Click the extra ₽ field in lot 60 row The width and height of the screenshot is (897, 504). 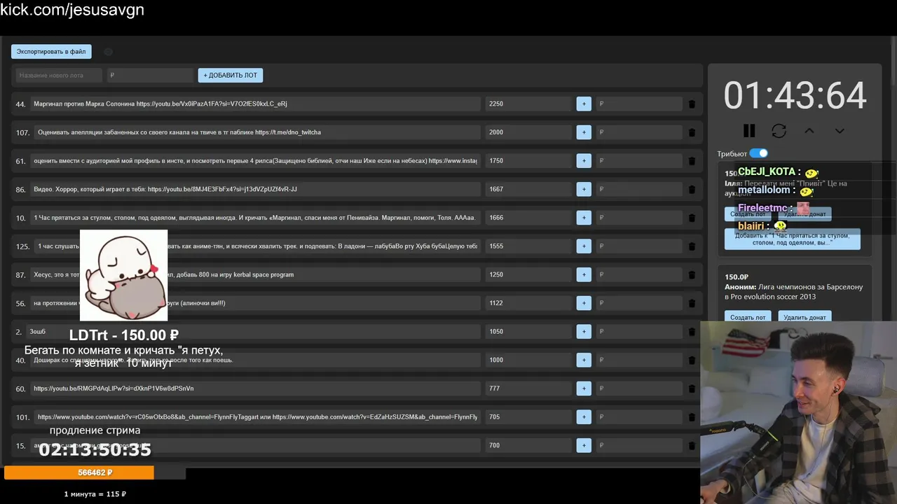pyautogui.click(x=639, y=388)
